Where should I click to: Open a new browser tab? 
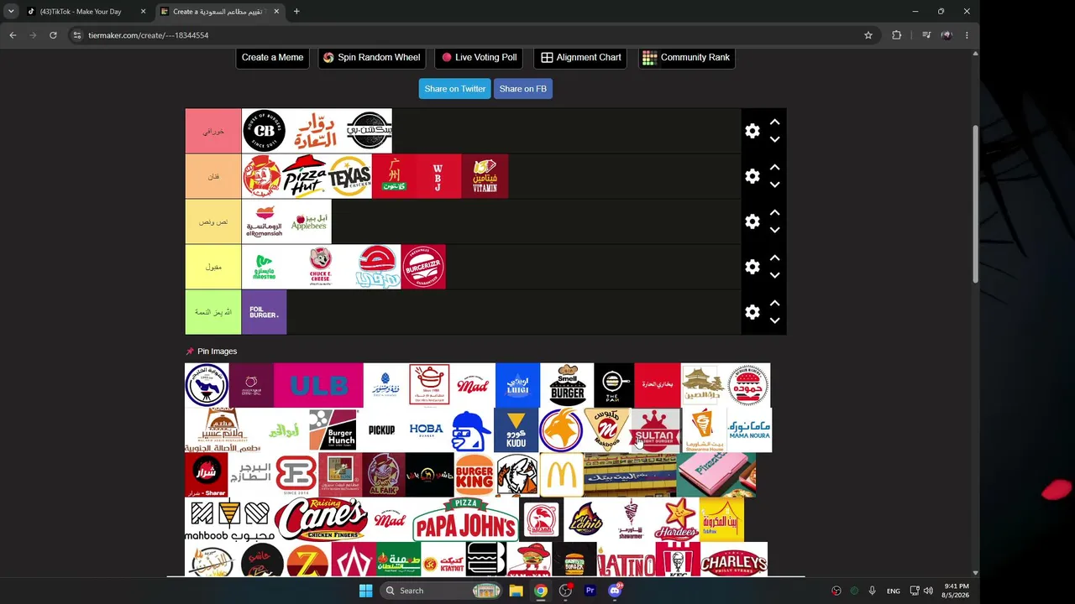[296, 12]
